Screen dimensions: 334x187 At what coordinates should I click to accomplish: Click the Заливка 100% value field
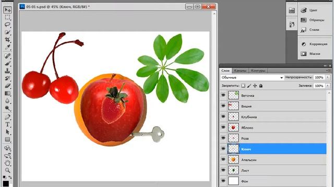pos(319,86)
